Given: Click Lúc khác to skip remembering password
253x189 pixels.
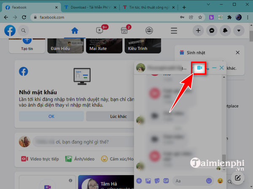Looking at the screenshot, I should (110, 116).
